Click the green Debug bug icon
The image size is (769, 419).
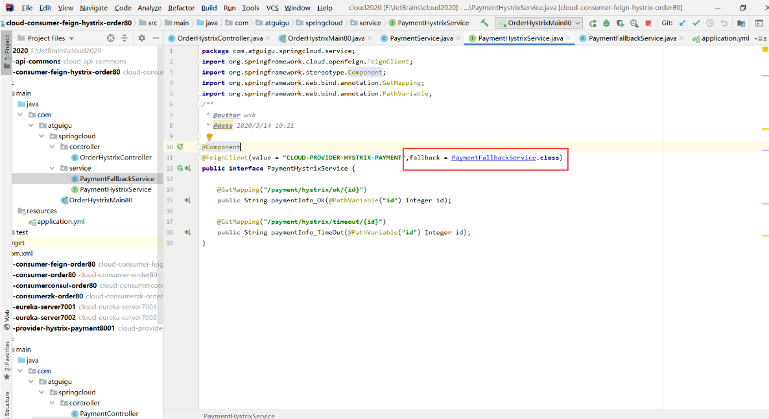tap(606, 23)
